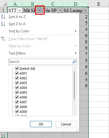Uncheck the A003 checkbox
The width and height of the screenshot is (109, 138).
pos(17,83)
